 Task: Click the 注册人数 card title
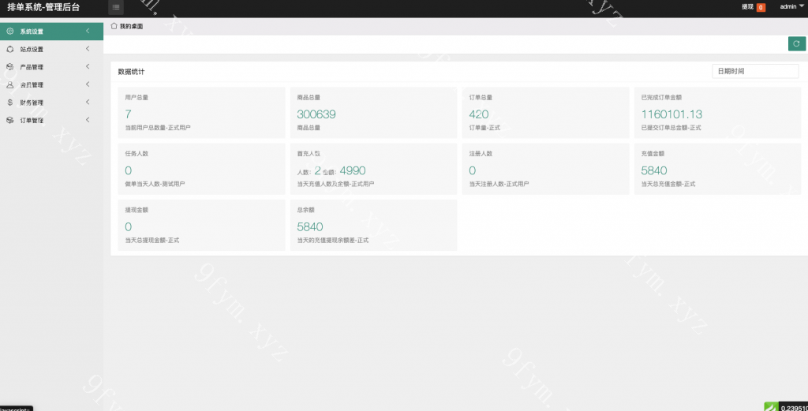[481, 154]
